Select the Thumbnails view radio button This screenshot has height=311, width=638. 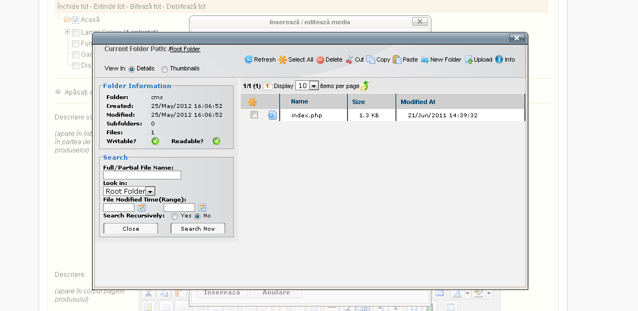point(164,69)
